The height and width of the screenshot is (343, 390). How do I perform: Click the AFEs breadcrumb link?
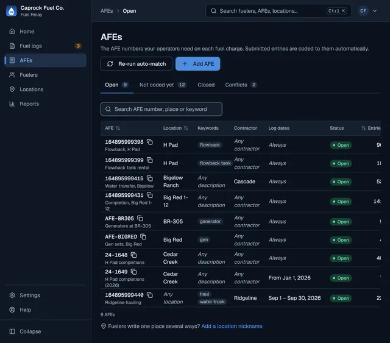(x=107, y=11)
